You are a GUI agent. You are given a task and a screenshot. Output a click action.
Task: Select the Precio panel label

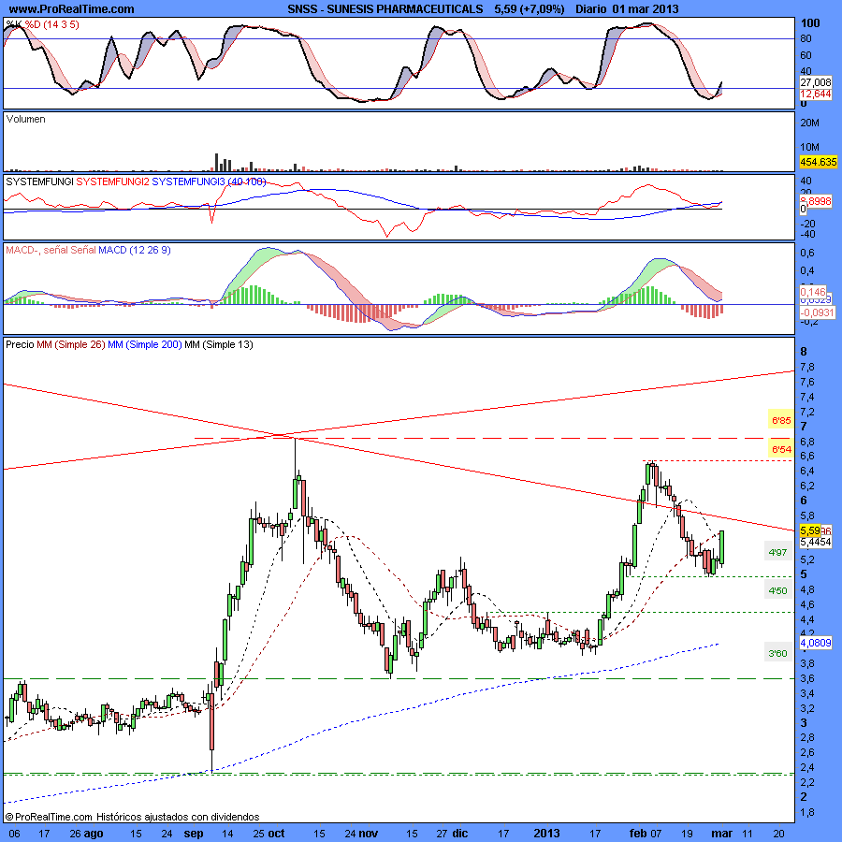pyautogui.click(x=20, y=344)
